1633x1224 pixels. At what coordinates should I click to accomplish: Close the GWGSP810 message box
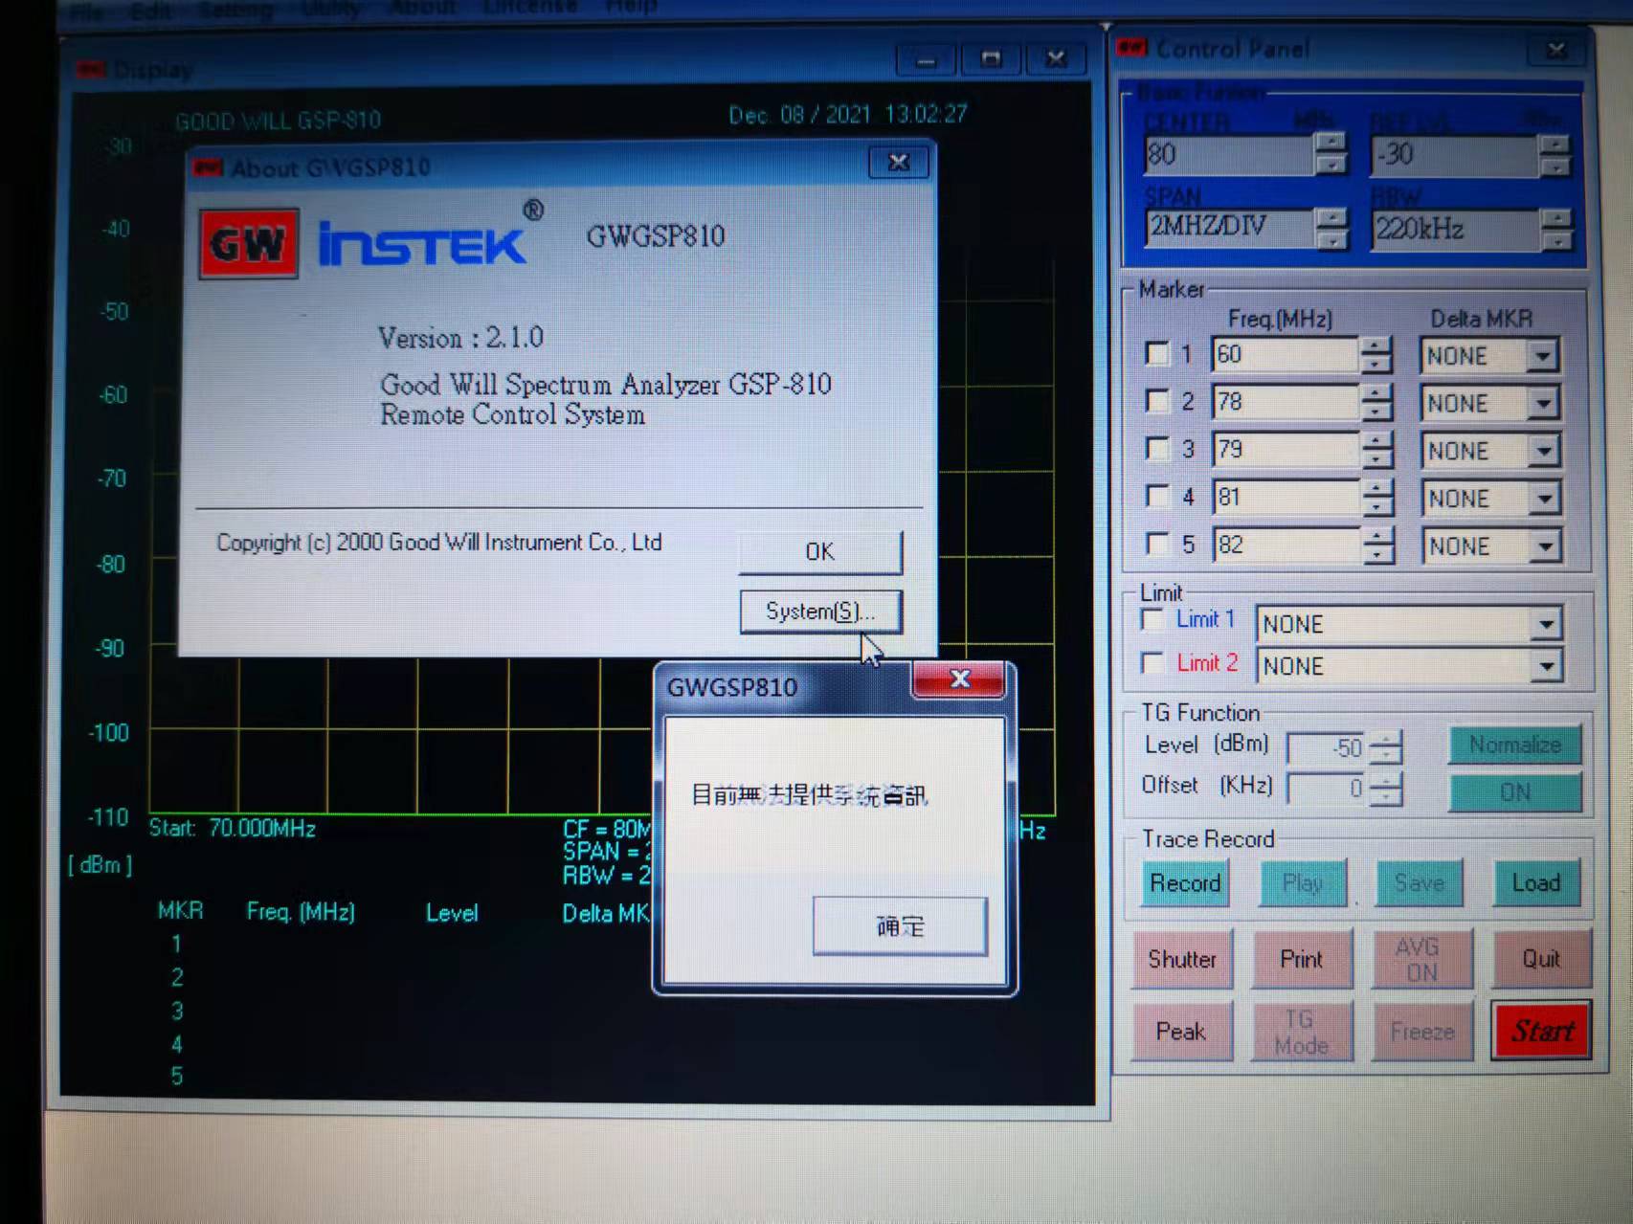pos(959,679)
